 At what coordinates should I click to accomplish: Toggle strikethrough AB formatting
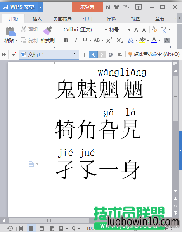97,40
